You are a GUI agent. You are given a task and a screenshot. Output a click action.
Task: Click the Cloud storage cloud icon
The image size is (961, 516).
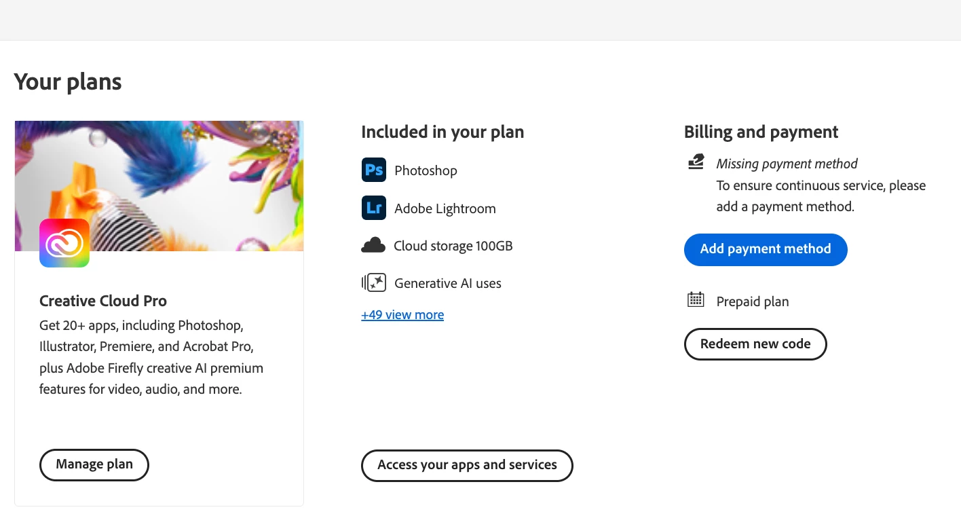[x=373, y=246]
